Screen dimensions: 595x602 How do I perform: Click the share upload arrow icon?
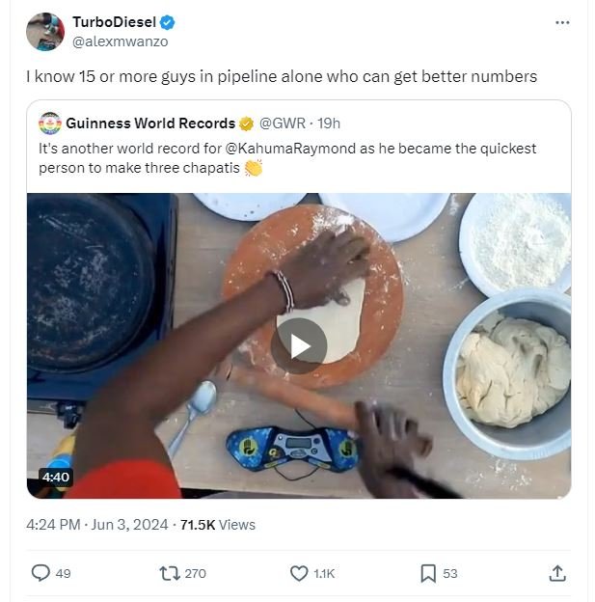tap(556, 573)
